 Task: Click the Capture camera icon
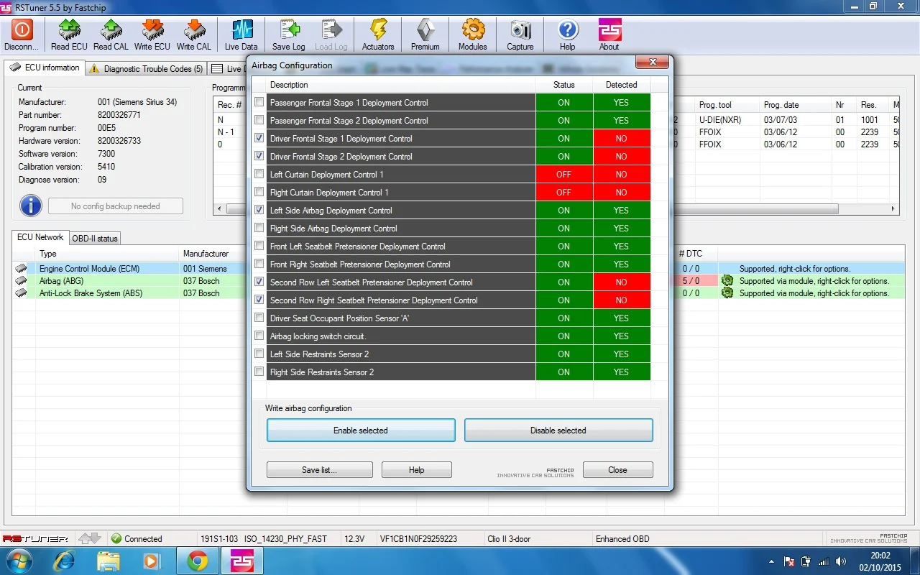(x=520, y=29)
